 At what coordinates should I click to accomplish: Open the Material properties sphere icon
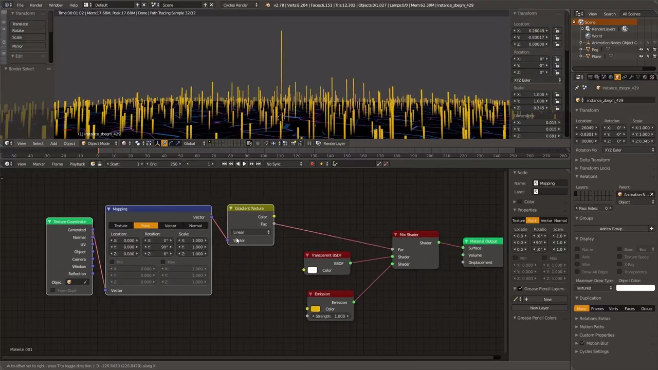pos(645,77)
